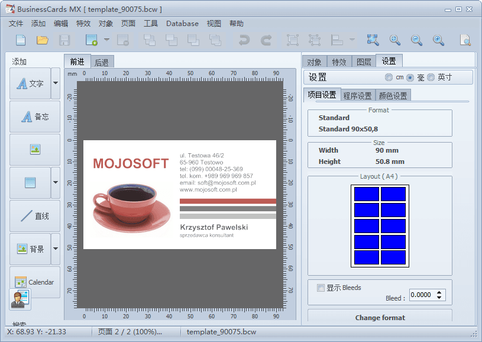Click the Change format button

click(380, 317)
